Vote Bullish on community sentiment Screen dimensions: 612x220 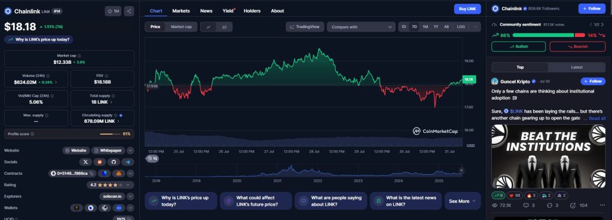coord(518,47)
